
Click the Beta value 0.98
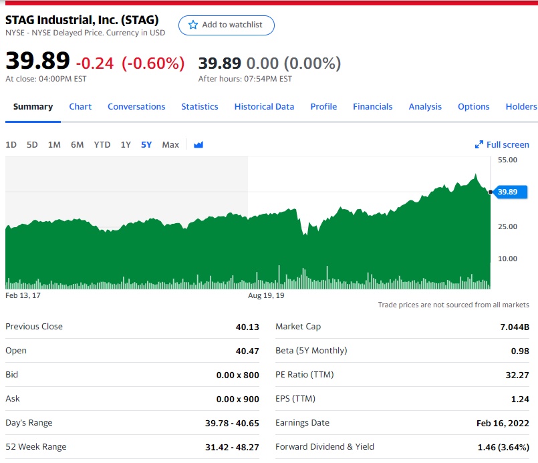(520, 351)
